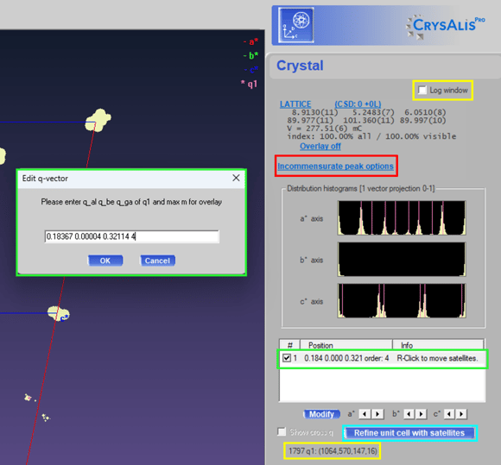Toggle the Show cross q checkbox
501x465 pixels.
(x=282, y=432)
